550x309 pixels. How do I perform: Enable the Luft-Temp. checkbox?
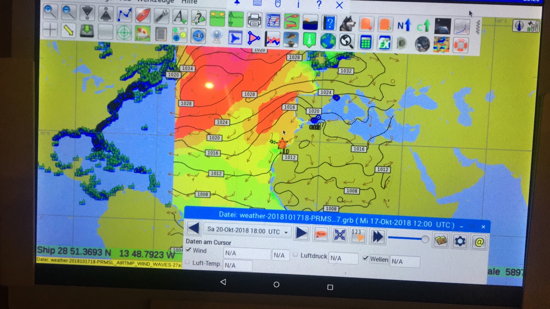(187, 262)
